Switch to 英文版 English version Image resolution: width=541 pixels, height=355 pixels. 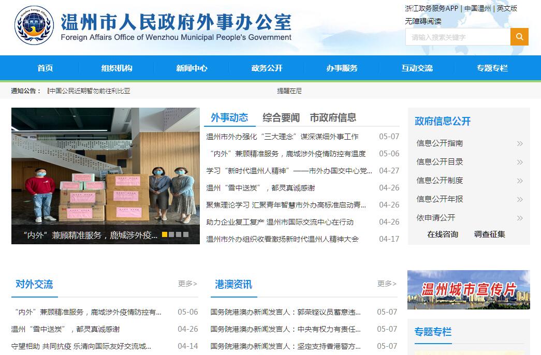click(507, 8)
